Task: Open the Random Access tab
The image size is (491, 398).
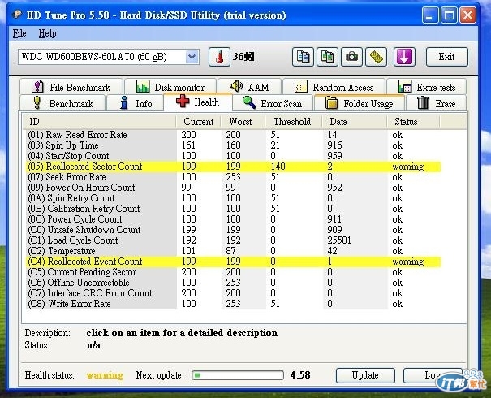Action: click(x=334, y=87)
